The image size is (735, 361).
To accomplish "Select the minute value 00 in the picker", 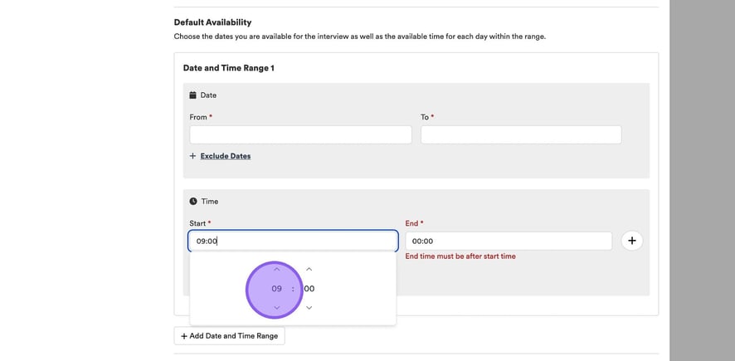I will [x=309, y=289].
